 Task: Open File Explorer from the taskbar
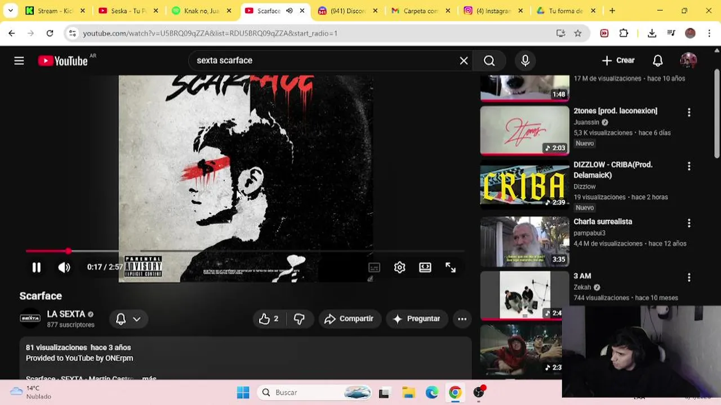tap(408, 393)
